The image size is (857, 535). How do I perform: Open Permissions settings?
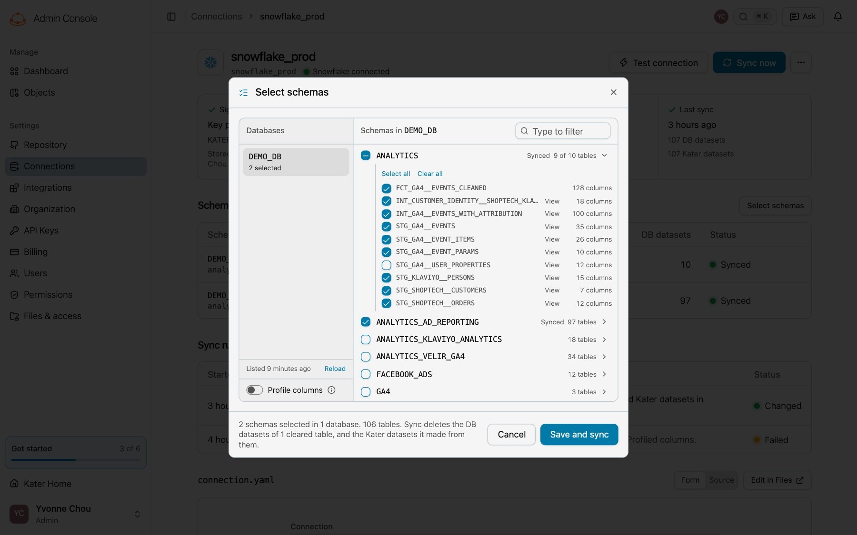(76, 295)
